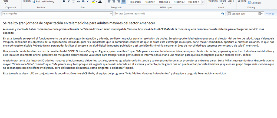277x118 pixels.
Task: Open the post date calendar picker
Action: click(x=260, y=13)
